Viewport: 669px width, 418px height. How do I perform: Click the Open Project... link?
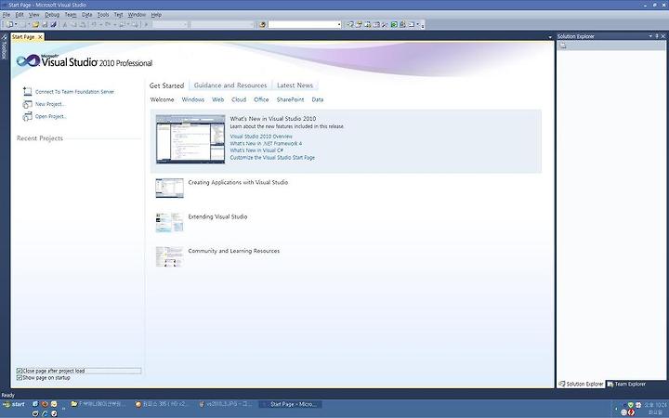pyautogui.click(x=51, y=116)
